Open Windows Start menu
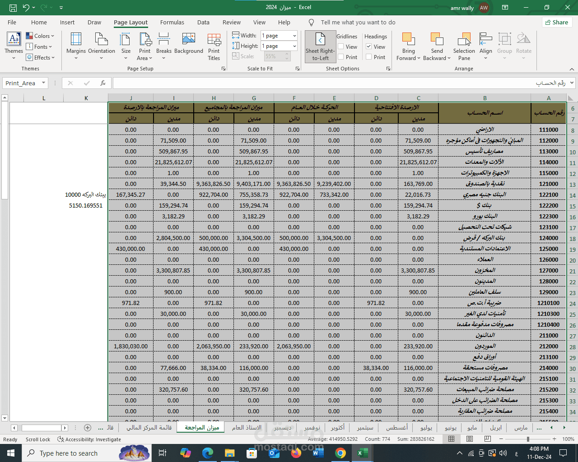The height and width of the screenshot is (462, 578). [11, 453]
